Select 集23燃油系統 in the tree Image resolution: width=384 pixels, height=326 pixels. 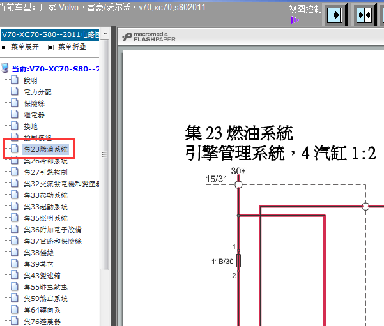tap(45, 149)
